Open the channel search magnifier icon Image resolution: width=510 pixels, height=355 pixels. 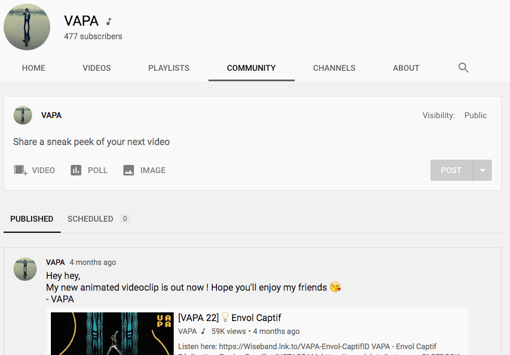point(463,68)
